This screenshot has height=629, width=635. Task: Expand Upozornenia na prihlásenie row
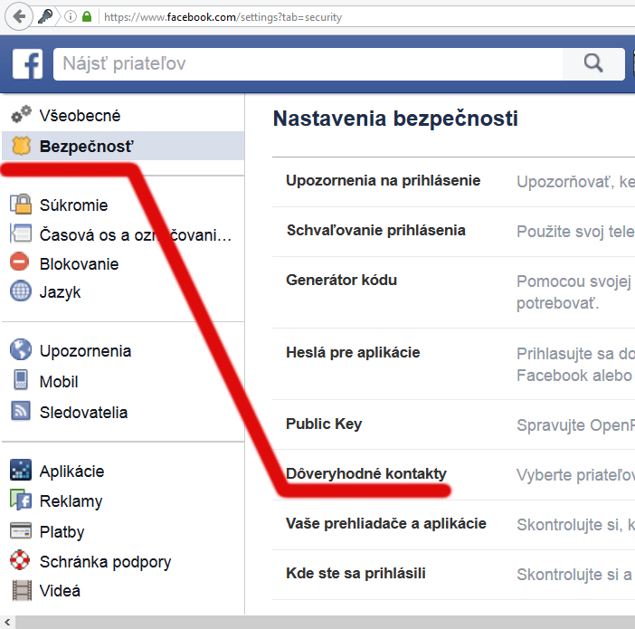coord(383,181)
